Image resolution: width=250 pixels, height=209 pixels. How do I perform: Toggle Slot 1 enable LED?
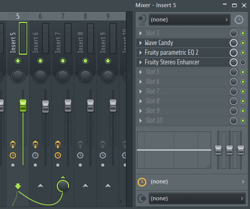click(243, 33)
